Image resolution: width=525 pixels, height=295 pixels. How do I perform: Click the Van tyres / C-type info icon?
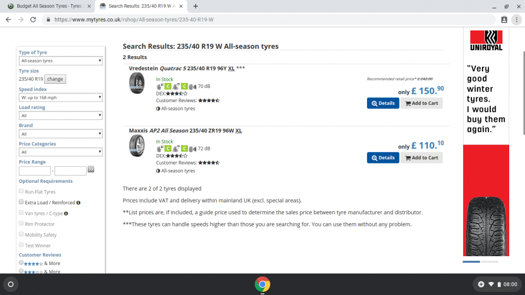tap(66, 213)
